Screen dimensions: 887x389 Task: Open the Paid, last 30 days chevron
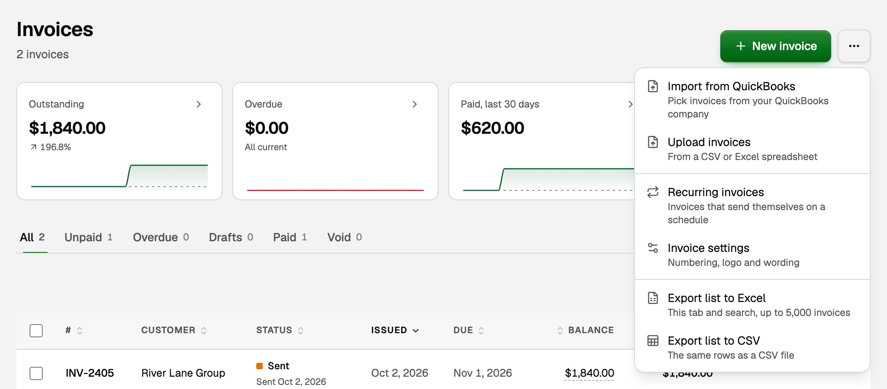point(630,104)
